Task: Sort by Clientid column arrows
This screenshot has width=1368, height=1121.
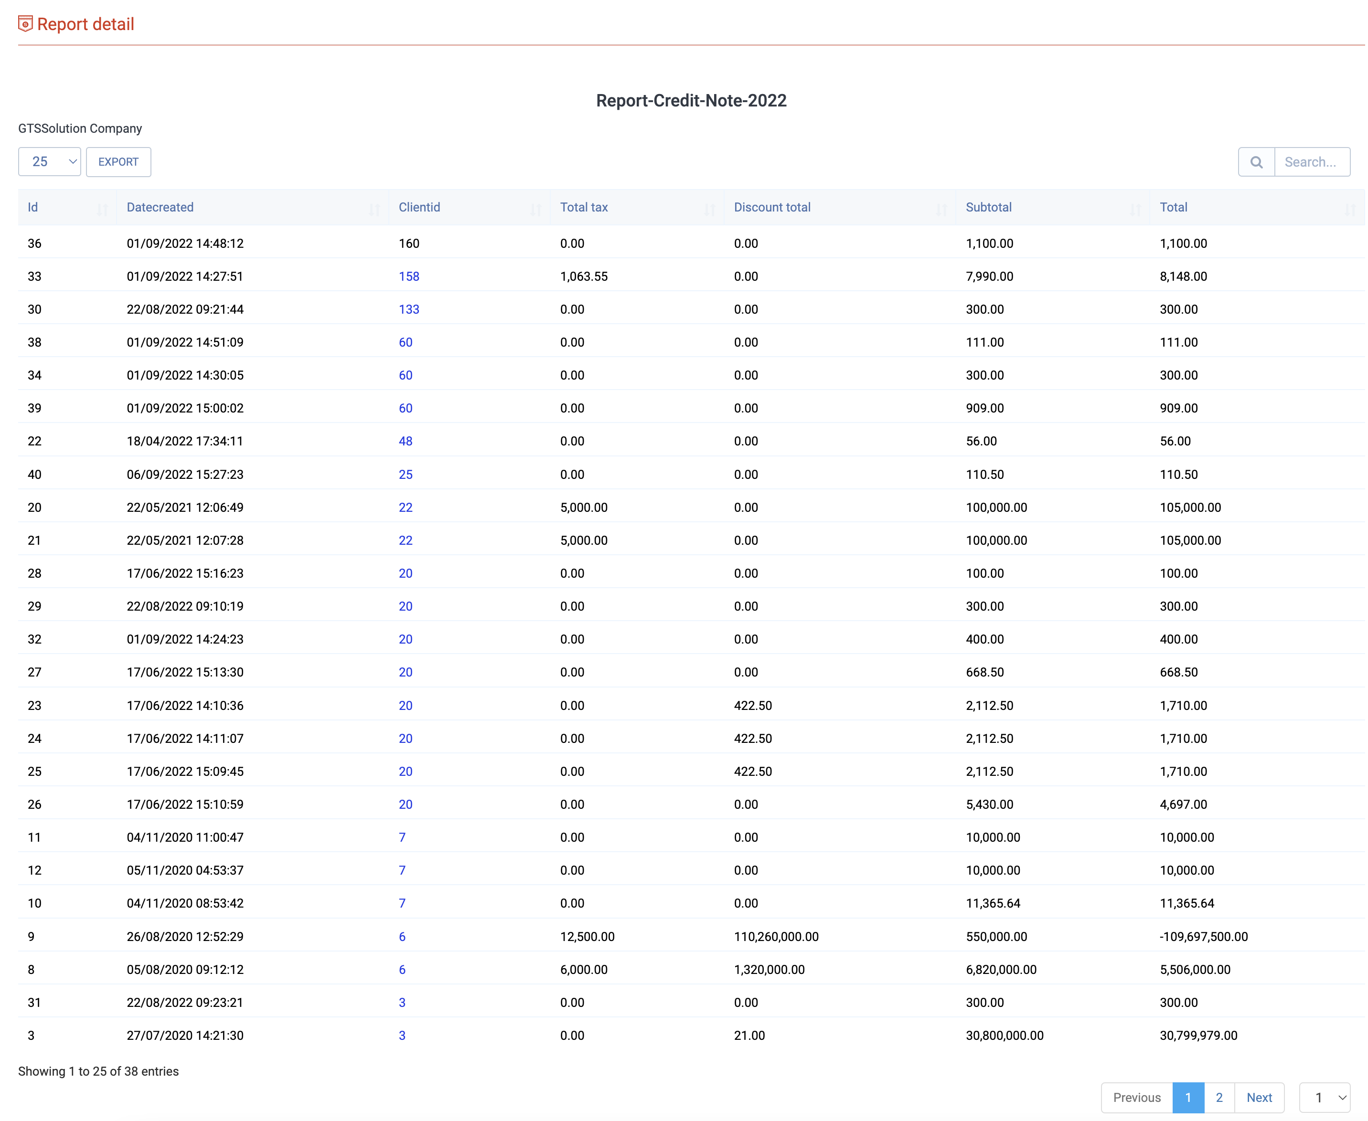Action: tap(535, 209)
